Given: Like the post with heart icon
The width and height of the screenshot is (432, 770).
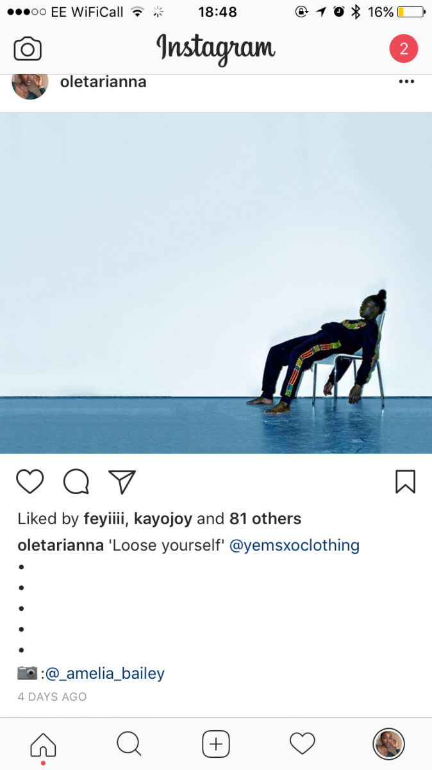Looking at the screenshot, I should point(29,482).
